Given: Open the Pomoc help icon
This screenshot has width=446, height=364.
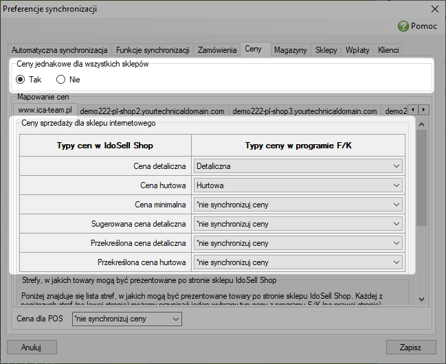Looking at the screenshot, I should tap(403, 26).
